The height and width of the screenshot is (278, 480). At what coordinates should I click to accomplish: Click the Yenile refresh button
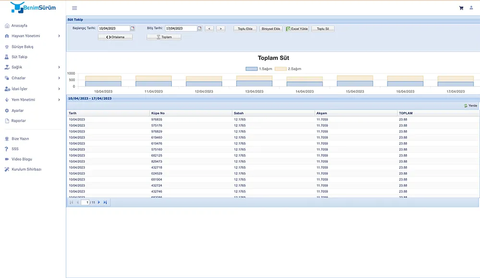pyautogui.click(x=470, y=105)
